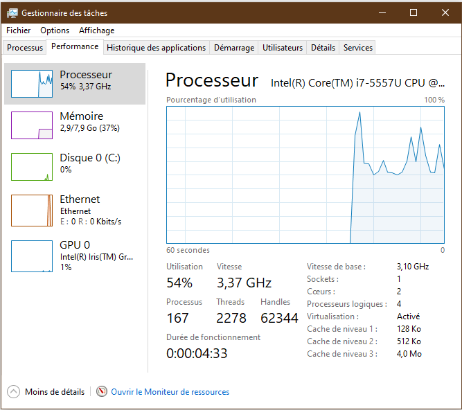Screen dimensions: 462x410
Task: Open the Options menu
Action: coord(55,30)
